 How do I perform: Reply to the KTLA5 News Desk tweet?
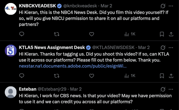[x=22, y=76]
